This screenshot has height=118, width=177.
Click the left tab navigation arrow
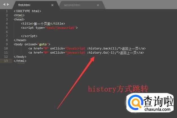4,4
